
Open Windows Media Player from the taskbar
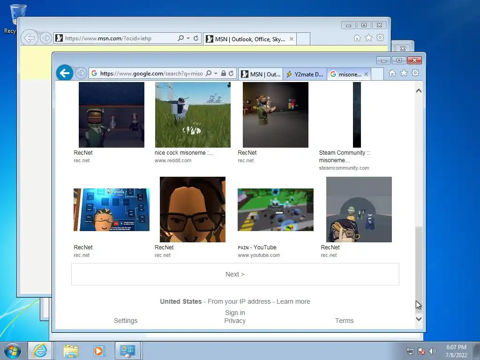[x=98, y=351]
